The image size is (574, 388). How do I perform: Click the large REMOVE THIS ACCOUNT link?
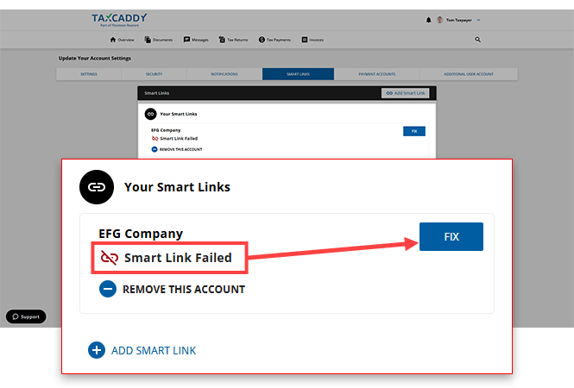pos(184,290)
